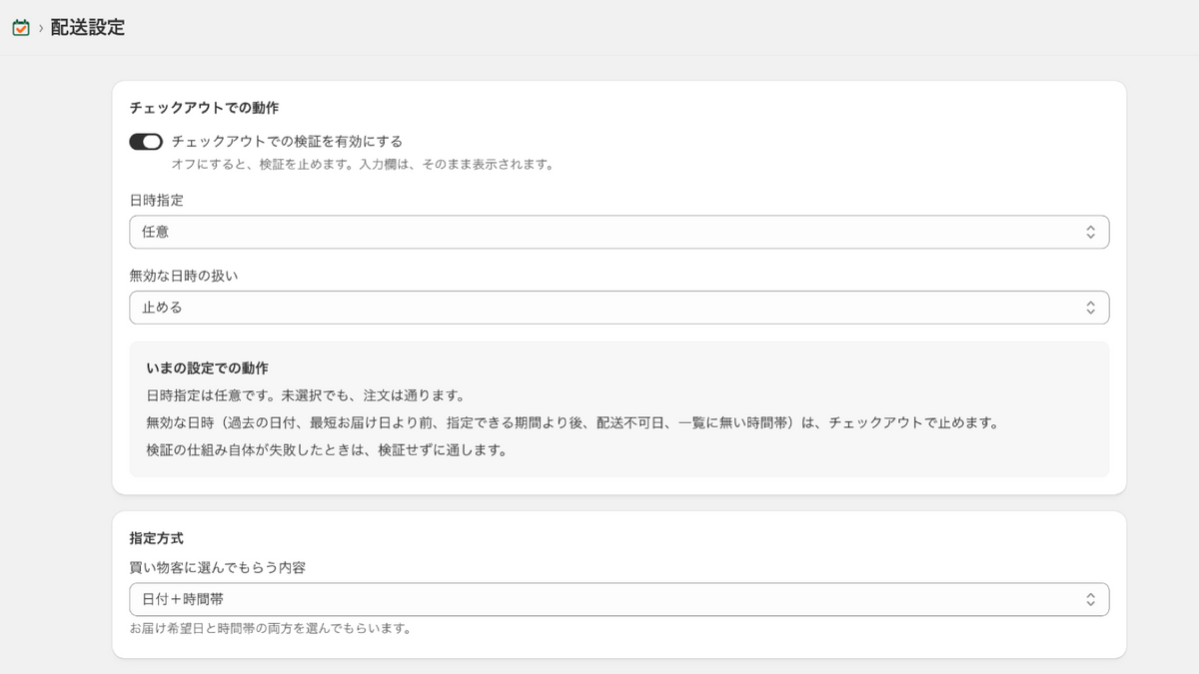The image size is (1199, 674).
Task: Click the calendar app icon in breadcrumb
Action: coord(20,28)
